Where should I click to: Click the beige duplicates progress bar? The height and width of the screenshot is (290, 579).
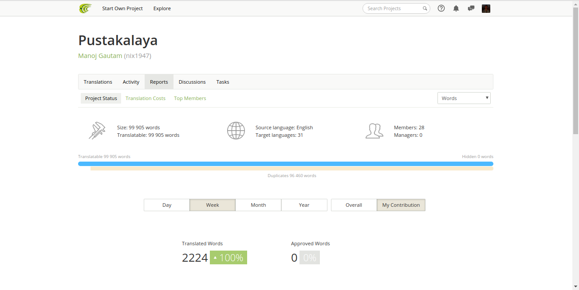pos(292,169)
